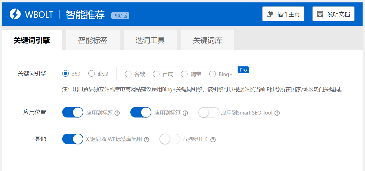Click help icon next to 古腾堡开关

tap(213, 140)
